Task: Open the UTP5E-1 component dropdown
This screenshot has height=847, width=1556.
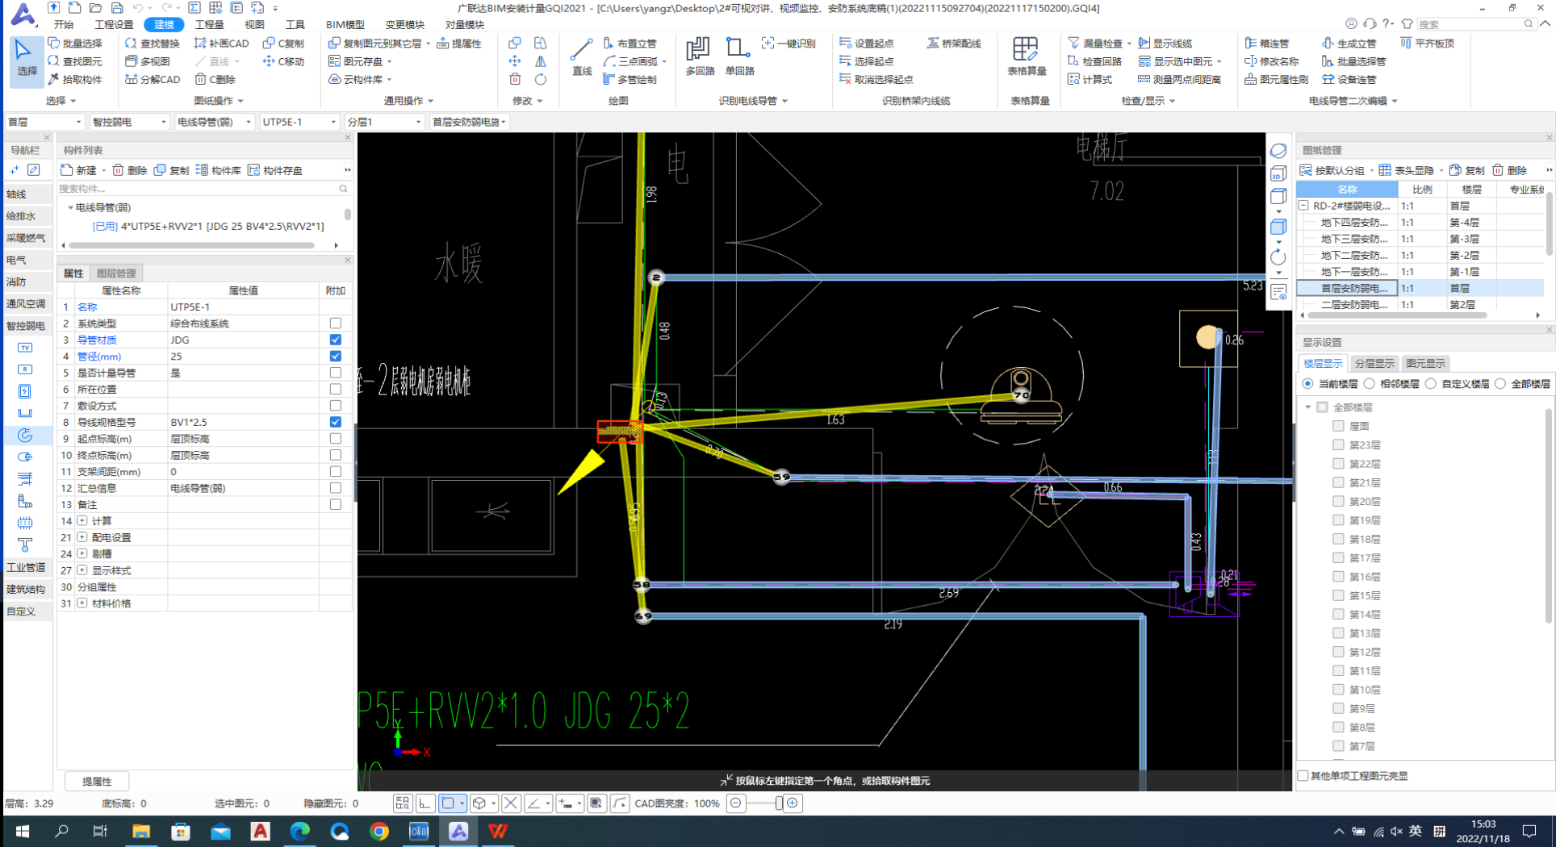Action: click(x=299, y=122)
